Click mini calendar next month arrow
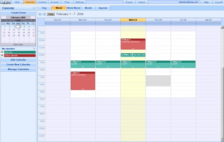The width and height of the screenshot is (224, 142). pos(28,21)
